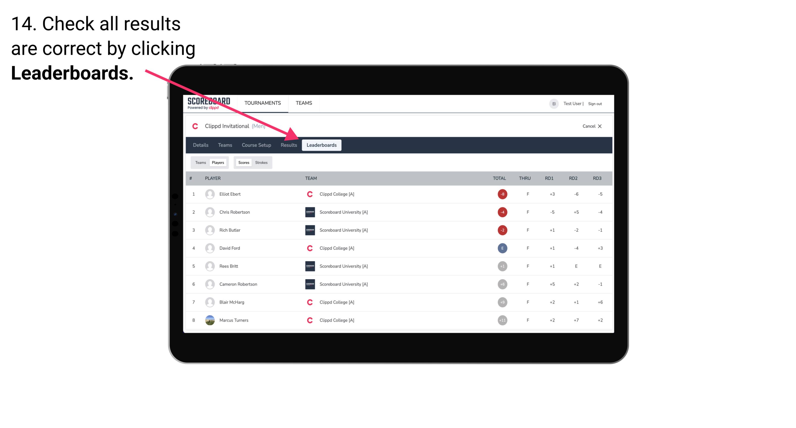The image size is (796, 428).
Task: Select the Players filter tab
Action: (x=218, y=162)
